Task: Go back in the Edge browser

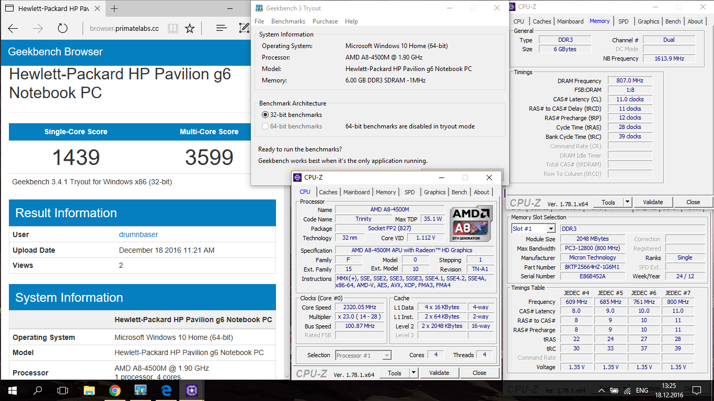Action: point(13,29)
